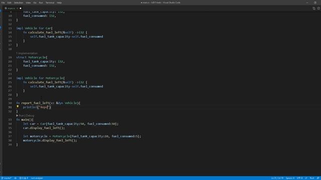Click 'fuel_consumed: i32,' on line 10

[40, 16]
